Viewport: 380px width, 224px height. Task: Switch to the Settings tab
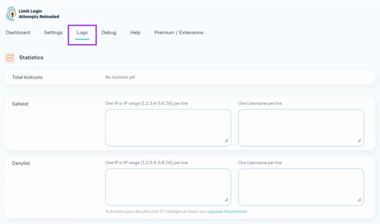coord(53,33)
